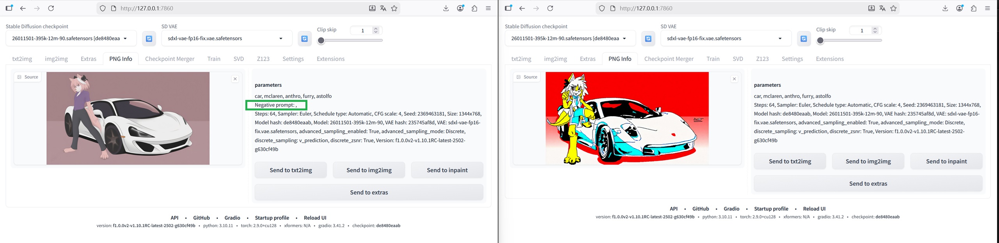Click Send to img2img in right window
The height and width of the screenshot is (243, 999).
pos(868,161)
